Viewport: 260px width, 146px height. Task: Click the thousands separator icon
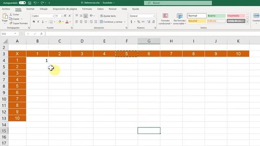click(x=143, y=21)
